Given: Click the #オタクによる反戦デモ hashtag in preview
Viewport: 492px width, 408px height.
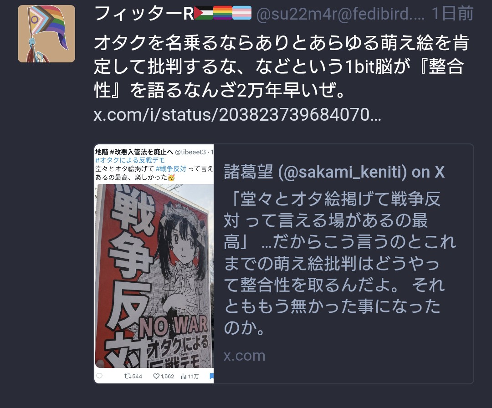Looking at the screenshot, I should pyautogui.click(x=130, y=160).
